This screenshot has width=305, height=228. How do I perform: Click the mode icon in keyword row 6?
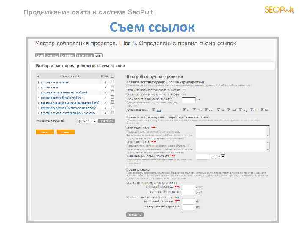pos(105,108)
